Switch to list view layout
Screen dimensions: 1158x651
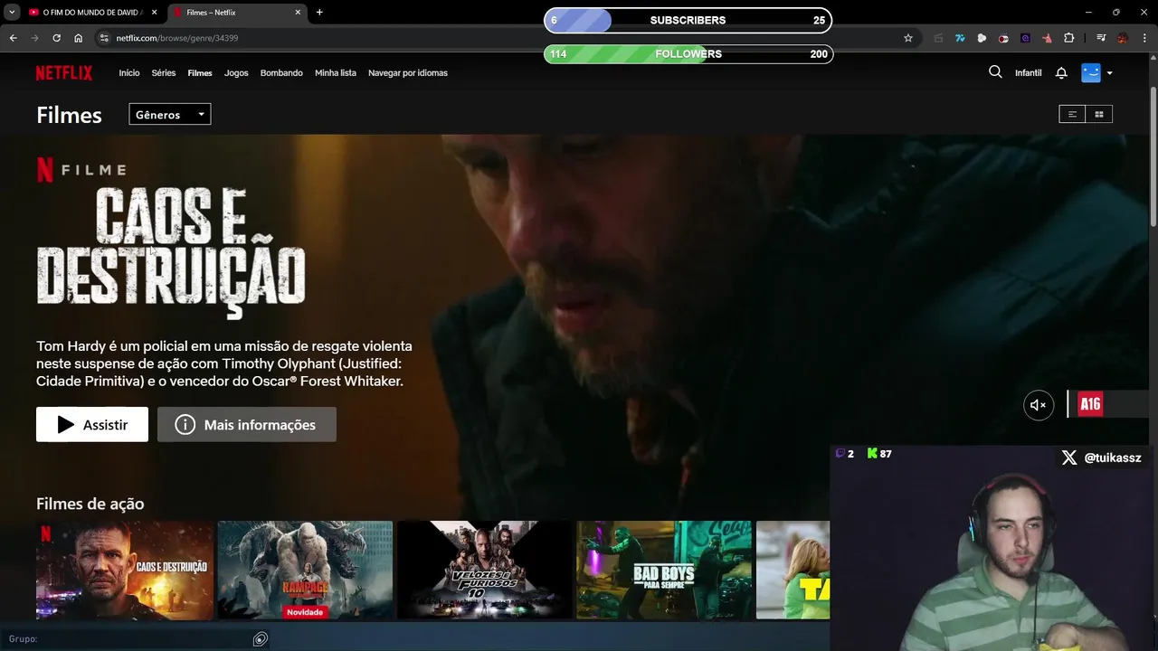tap(1072, 114)
